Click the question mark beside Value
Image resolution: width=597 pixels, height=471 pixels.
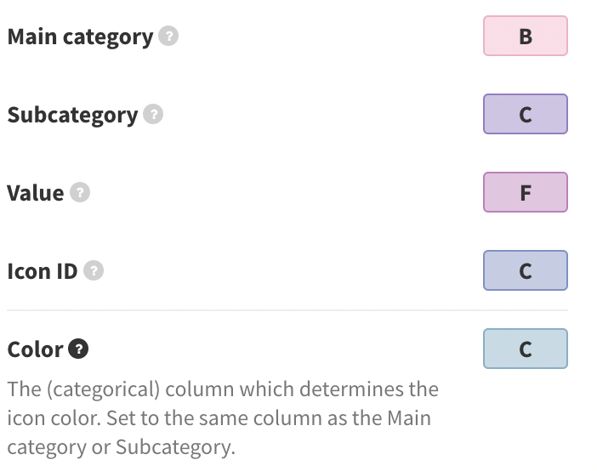pyautogui.click(x=80, y=192)
